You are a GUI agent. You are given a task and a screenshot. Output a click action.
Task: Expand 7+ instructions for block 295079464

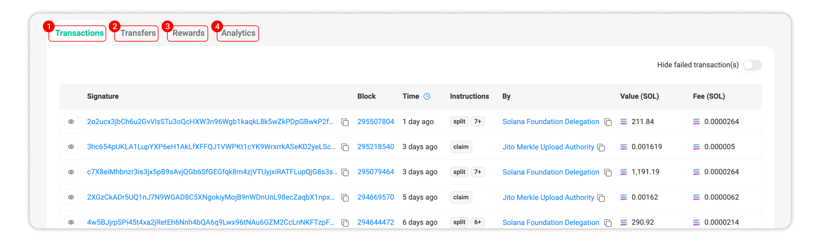pos(478,172)
